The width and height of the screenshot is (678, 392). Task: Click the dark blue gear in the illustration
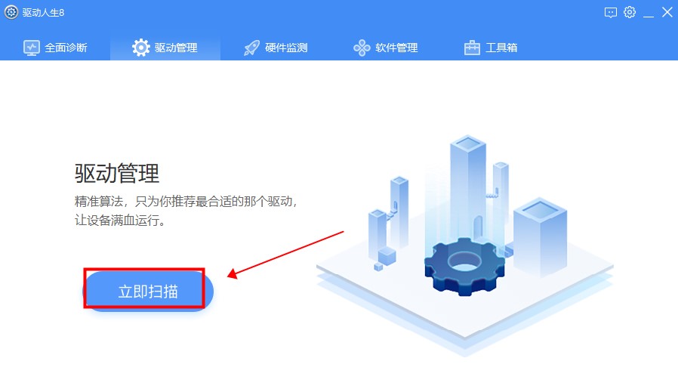click(x=464, y=265)
